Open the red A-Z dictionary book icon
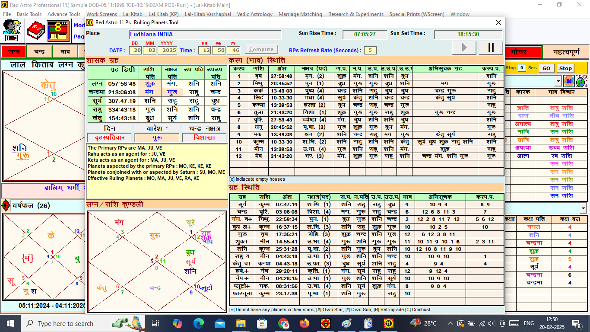590x332 pixels. click(36, 31)
